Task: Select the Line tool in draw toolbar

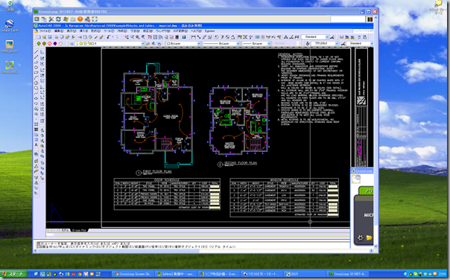Action: 37,52
